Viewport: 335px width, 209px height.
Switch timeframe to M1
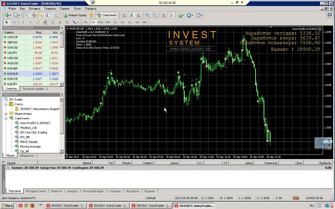(x=86, y=22)
